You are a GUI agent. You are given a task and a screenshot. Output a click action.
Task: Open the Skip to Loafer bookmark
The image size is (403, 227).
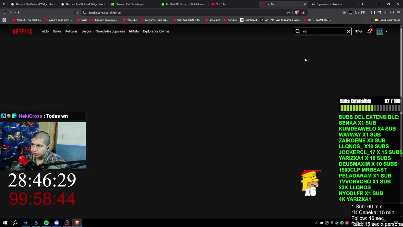point(286,20)
